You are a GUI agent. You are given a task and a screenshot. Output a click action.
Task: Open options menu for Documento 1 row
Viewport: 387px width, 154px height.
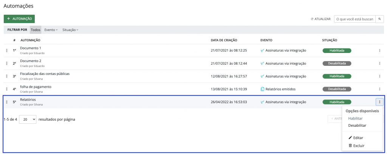pos(379,51)
